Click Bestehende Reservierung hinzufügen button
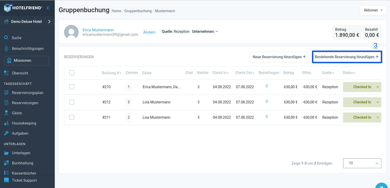390x188 pixels. tap(347, 57)
